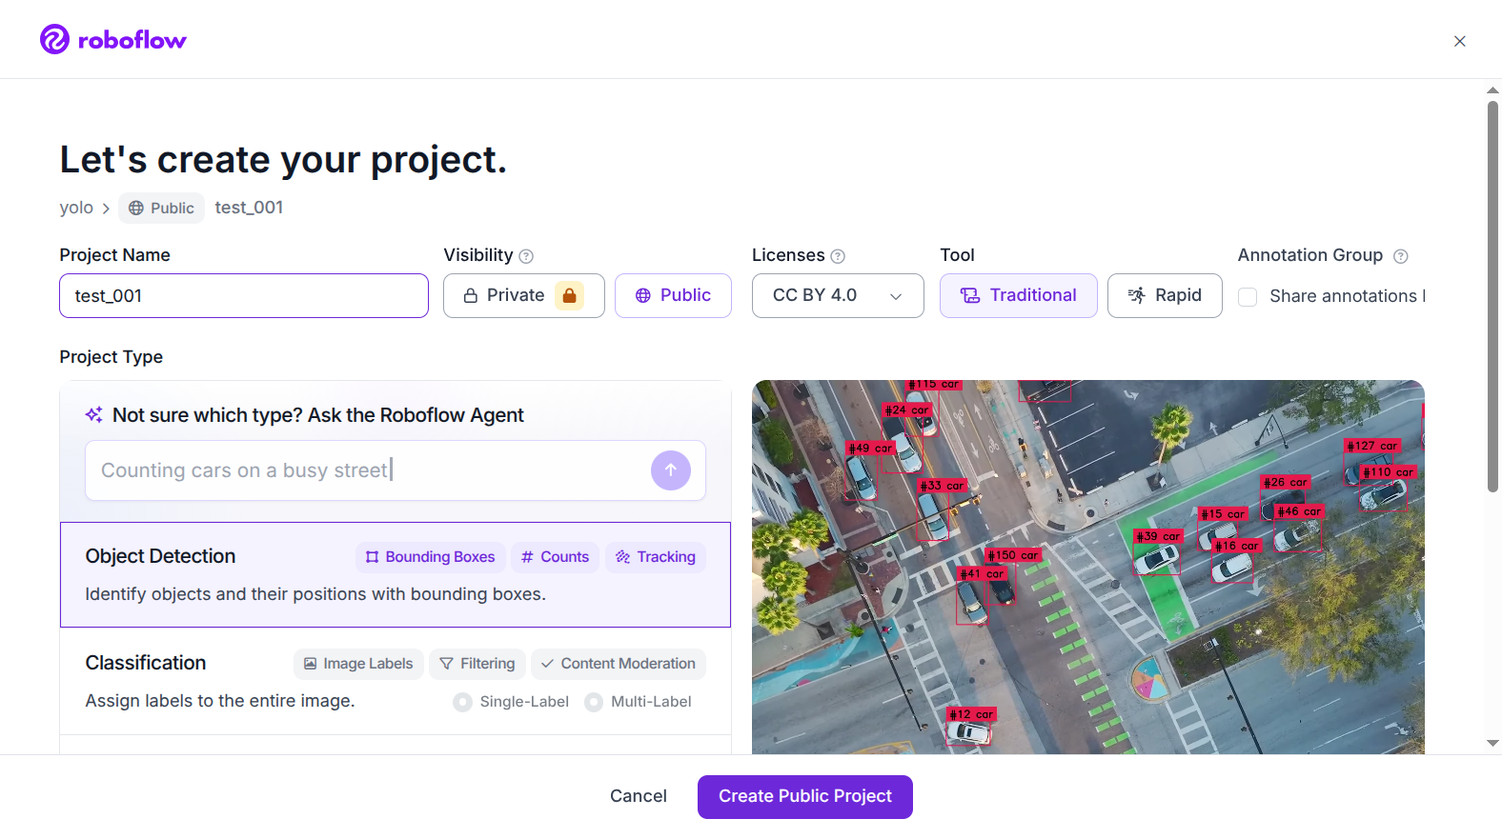Click the orange lock badge on Private

pyautogui.click(x=569, y=295)
